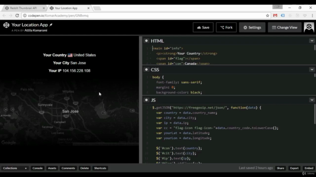Screen dimensions: 316x177
Task: Click the background-color: black CSS line
Action: (179, 92)
